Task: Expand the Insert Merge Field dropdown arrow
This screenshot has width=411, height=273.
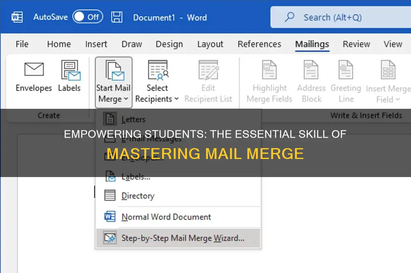Action: pos(398,100)
